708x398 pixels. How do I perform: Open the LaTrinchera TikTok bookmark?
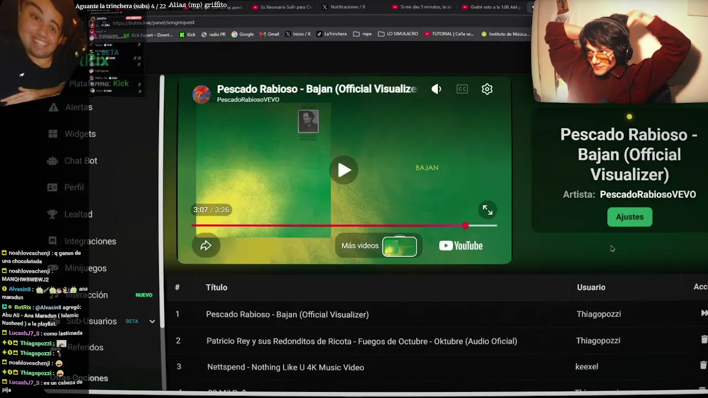(x=331, y=34)
